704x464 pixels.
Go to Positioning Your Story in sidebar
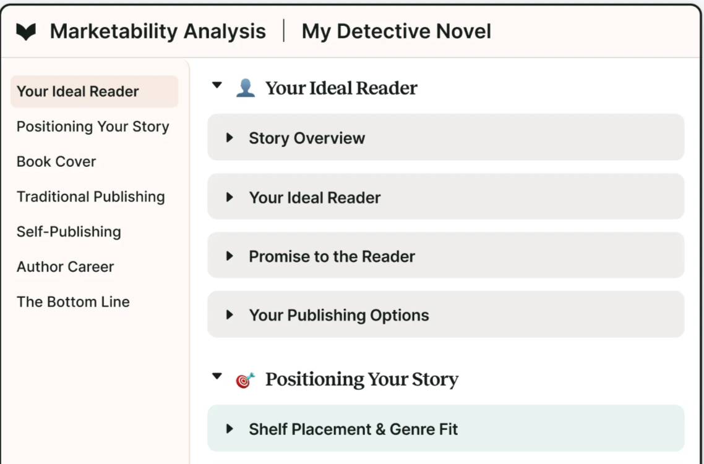pyautogui.click(x=93, y=127)
